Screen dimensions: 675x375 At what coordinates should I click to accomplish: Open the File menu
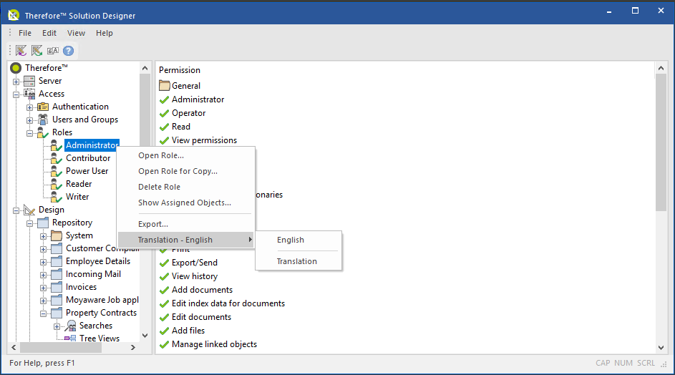pyautogui.click(x=25, y=33)
